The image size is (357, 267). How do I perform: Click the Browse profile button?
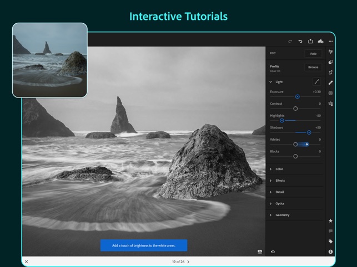click(313, 67)
